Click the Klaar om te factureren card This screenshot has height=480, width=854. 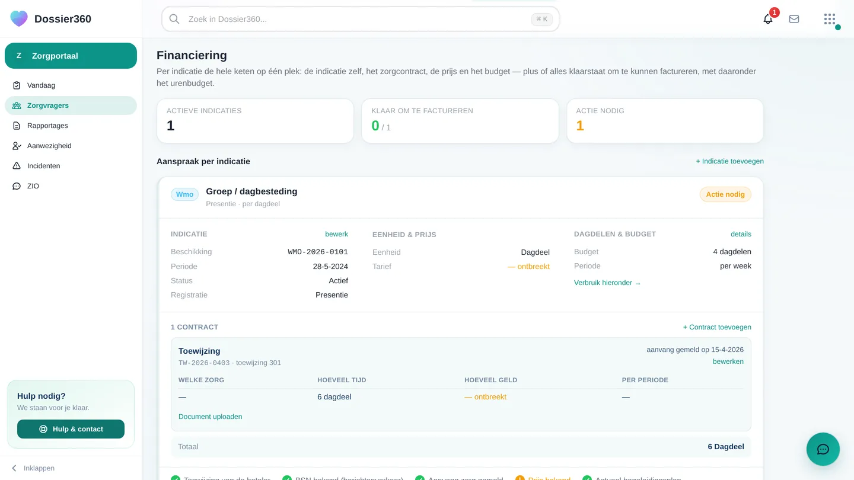click(460, 121)
